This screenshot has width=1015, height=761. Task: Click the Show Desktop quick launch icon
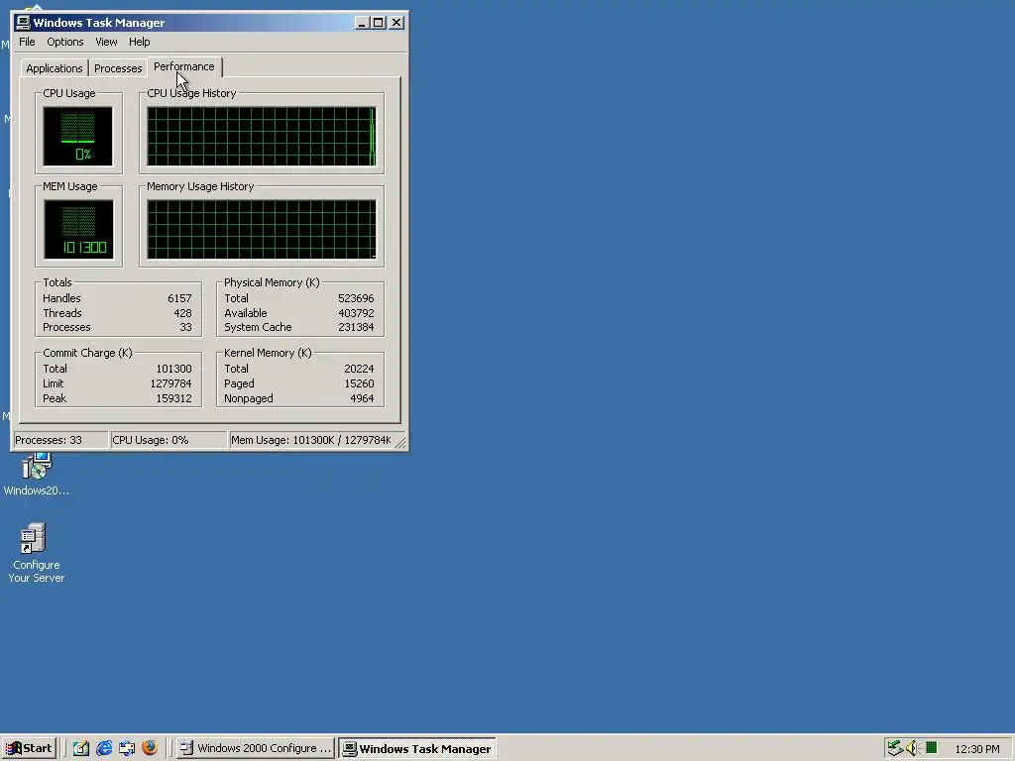point(81,748)
